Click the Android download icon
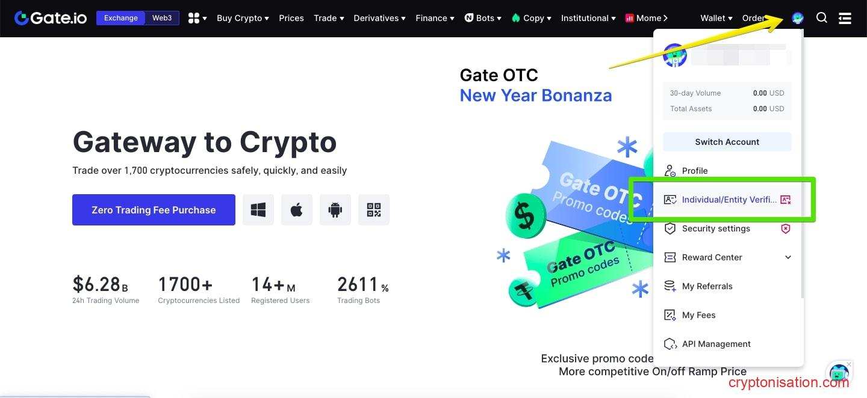This screenshot has height=398, width=867. [x=335, y=210]
